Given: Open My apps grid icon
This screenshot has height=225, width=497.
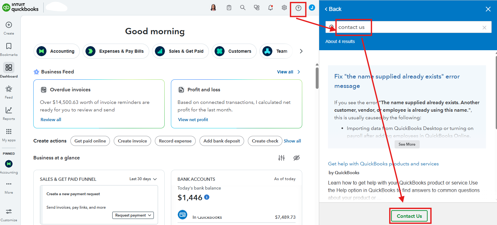Looking at the screenshot, I should tap(9, 134).
